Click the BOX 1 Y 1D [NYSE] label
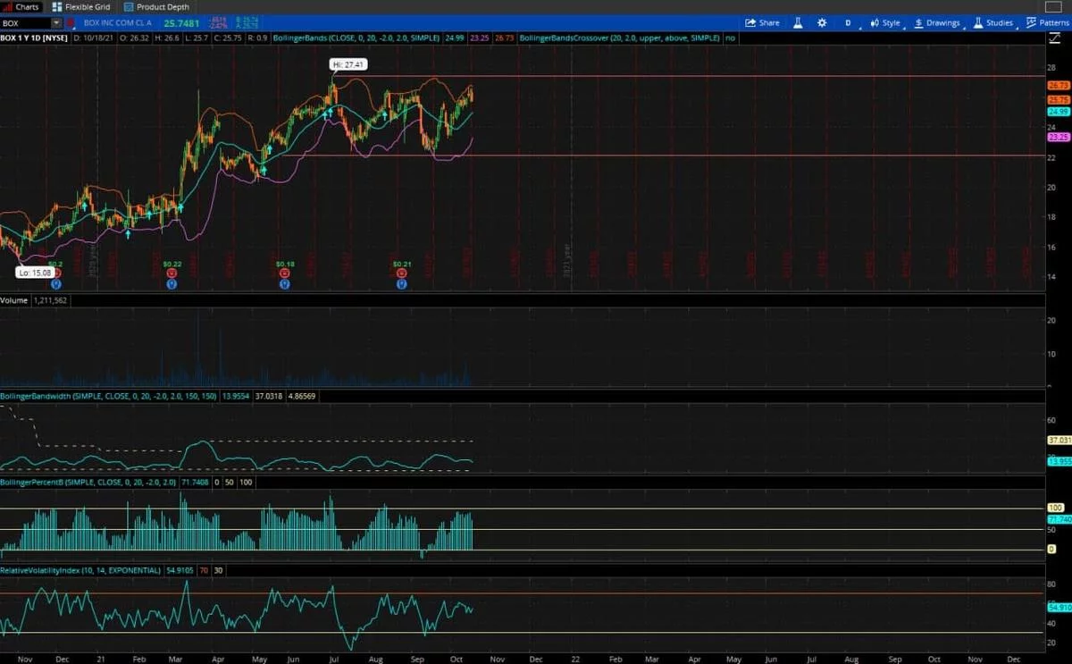1072x664 pixels. [x=34, y=38]
